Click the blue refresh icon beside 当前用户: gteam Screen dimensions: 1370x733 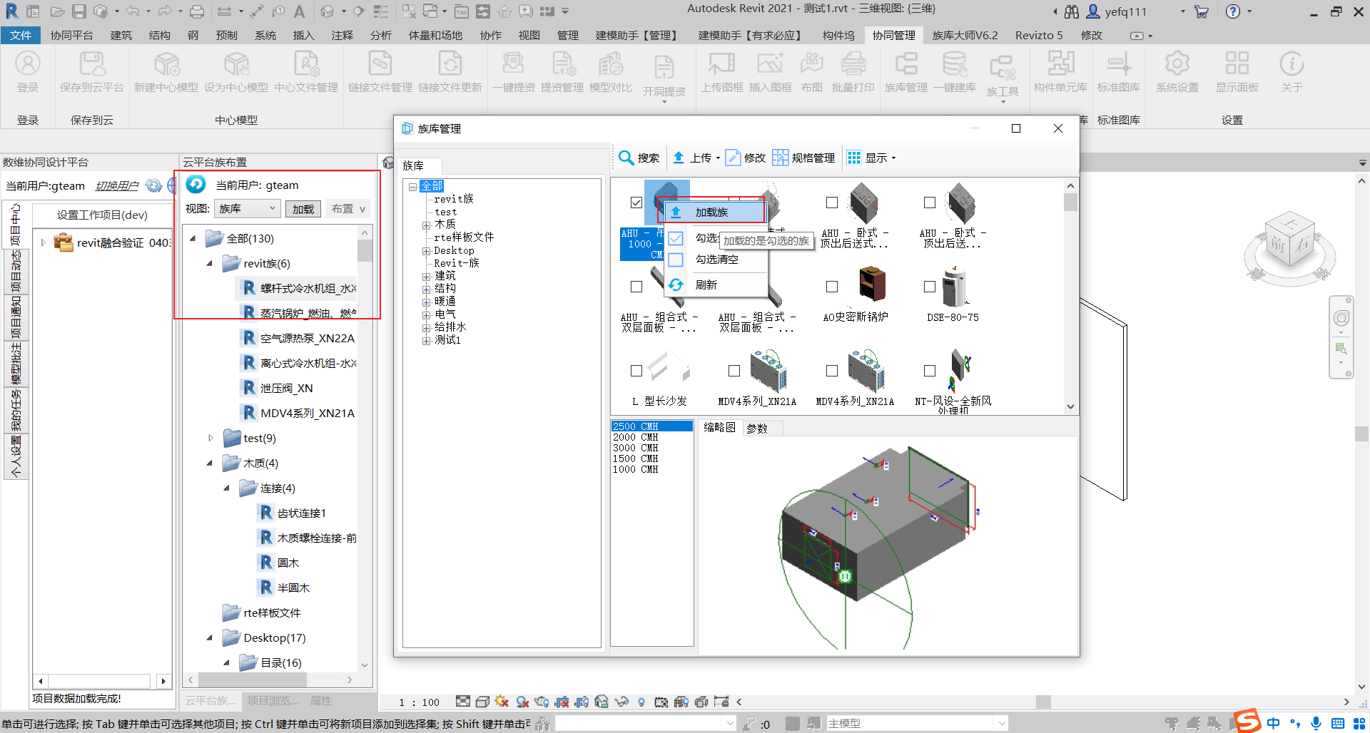(x=196, y=185)
